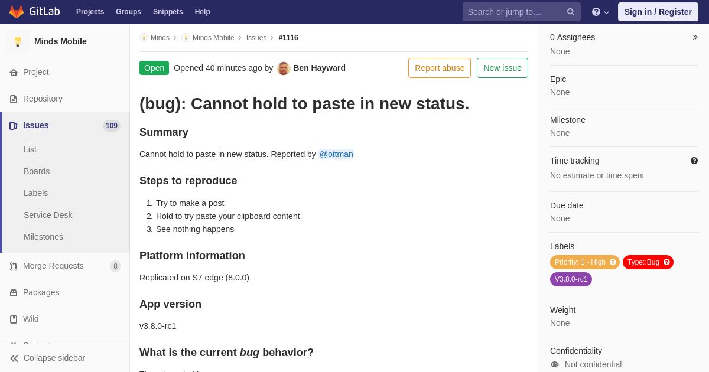The width and height of the screenshot is (709, 372).
Task: Click the #1116 breadcrumb link
Action: point(288,38)
